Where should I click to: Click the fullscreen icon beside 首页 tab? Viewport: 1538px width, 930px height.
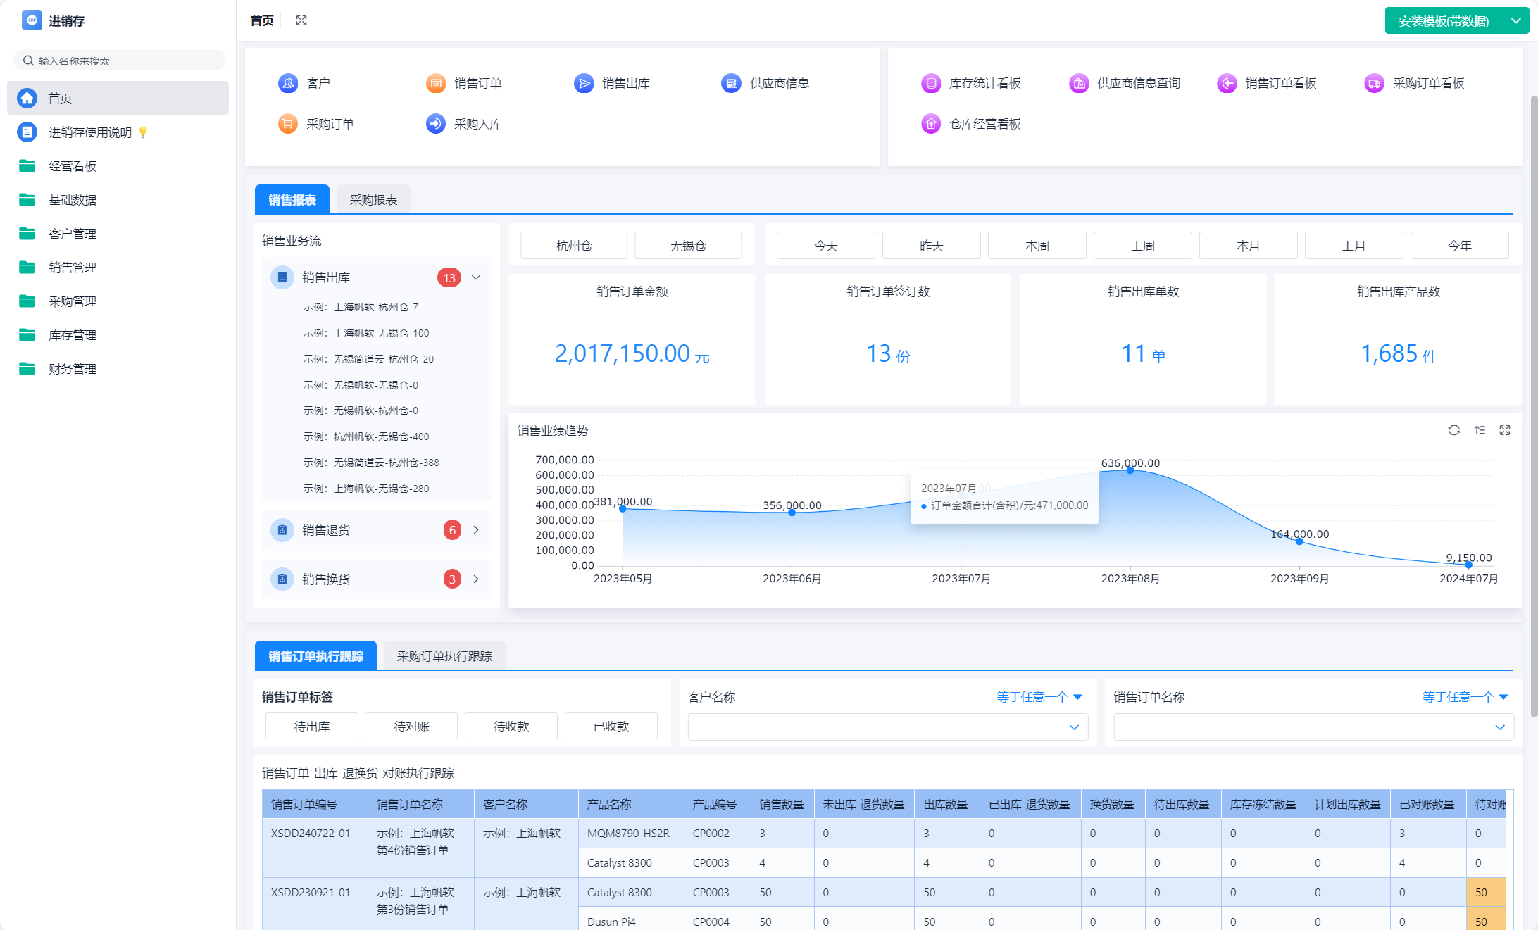[x=301, y=20]
